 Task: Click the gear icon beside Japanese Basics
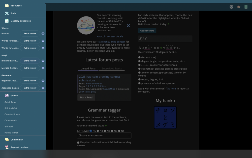43,88
